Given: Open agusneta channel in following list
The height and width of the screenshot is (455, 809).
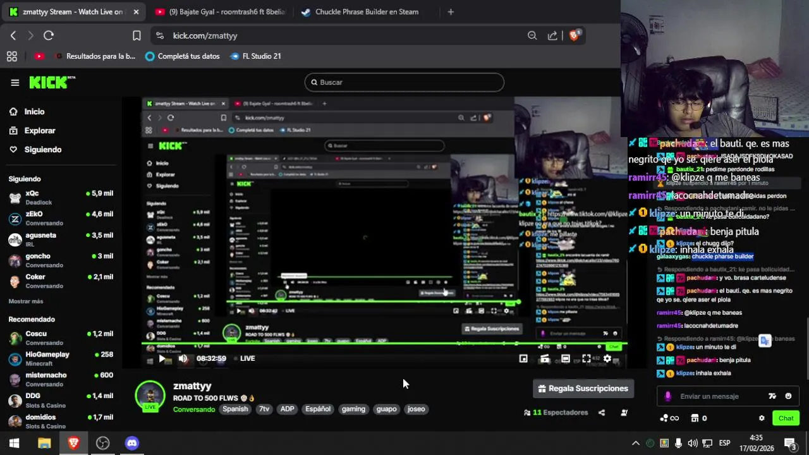Looking at the screenshot, I should point(61,239).
